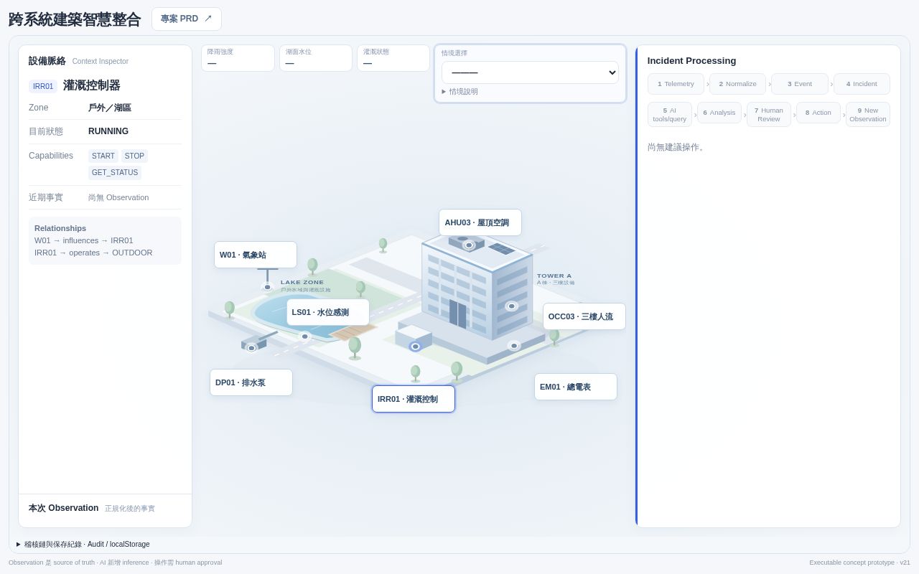
Task: Click the rooftop air-conditioning unit marker
Action: [469, 245]
